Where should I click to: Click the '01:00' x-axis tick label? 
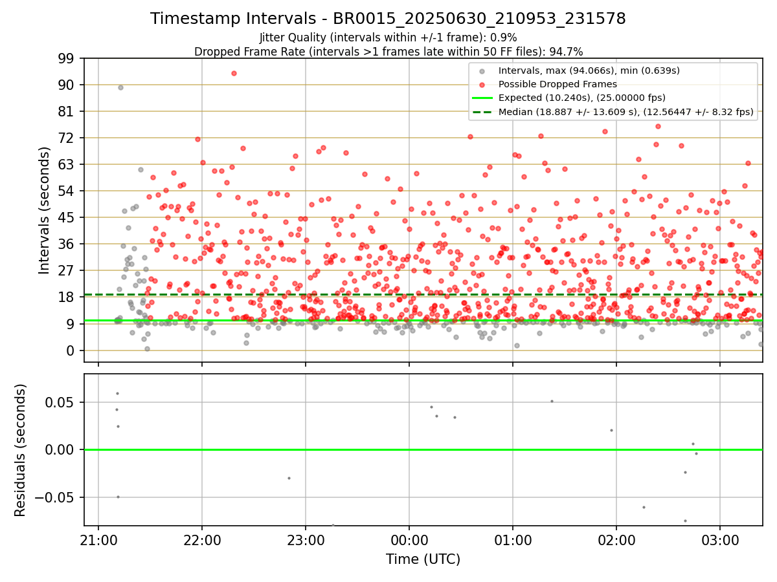pyautogui.click(x=513, y=539)
